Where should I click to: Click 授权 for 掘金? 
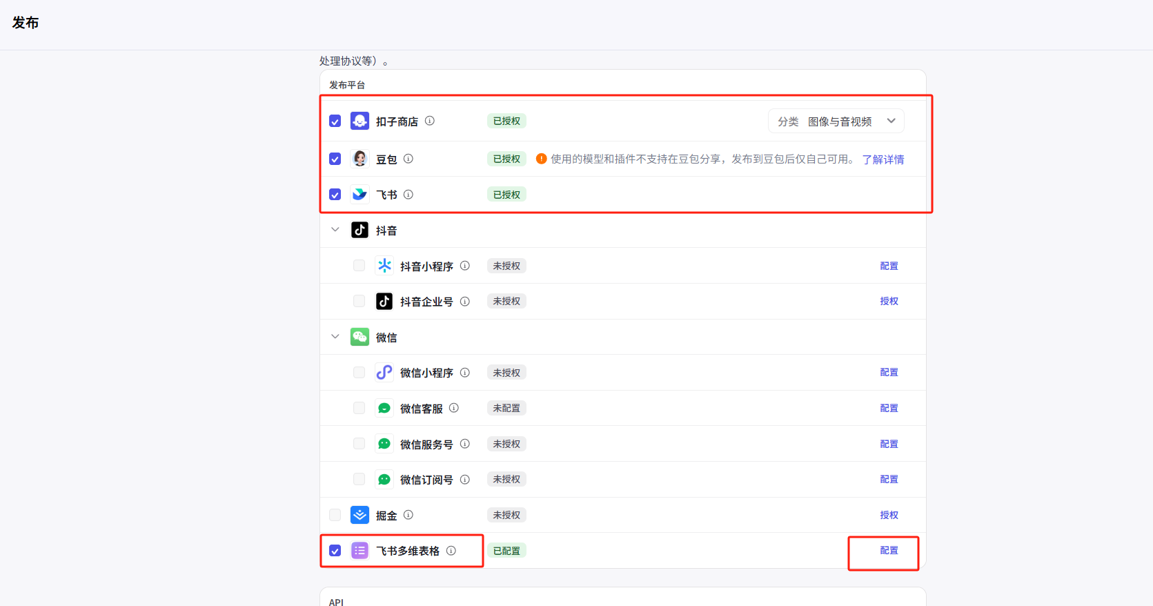pyautogui.click(x=889, y=515)
